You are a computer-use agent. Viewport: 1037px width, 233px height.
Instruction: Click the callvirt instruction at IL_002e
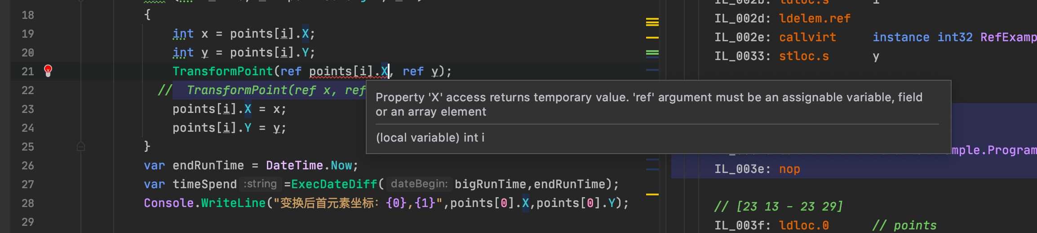(x=807, y=37)
